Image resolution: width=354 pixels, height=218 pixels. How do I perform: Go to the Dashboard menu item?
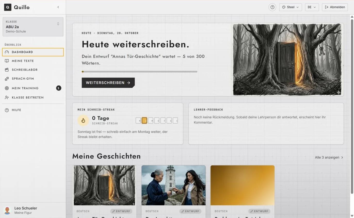[x=33, y=52]
